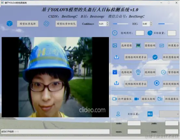
Task: Click the ymin field
Action: click(172, 123)
